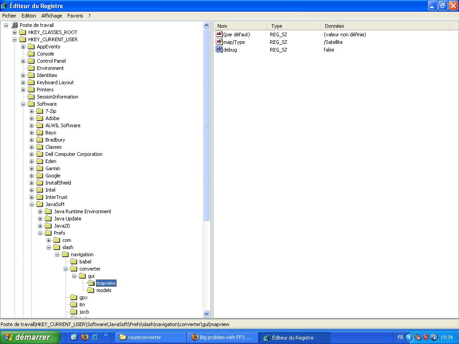Open the Fichier menu
Screen dimensions: 459x344
(x=9, y=16)
